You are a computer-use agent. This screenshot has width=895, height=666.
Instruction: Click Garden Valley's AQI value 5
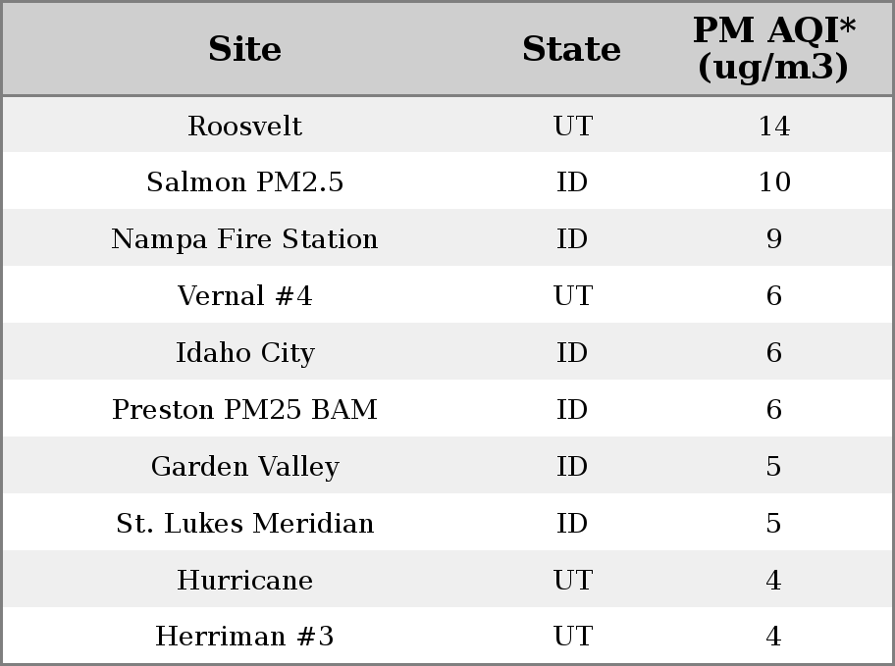point(773,467)
